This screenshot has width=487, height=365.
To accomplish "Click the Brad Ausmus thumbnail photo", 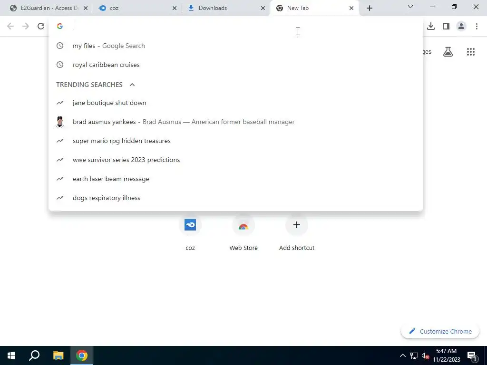I will (x=60, y=122).
